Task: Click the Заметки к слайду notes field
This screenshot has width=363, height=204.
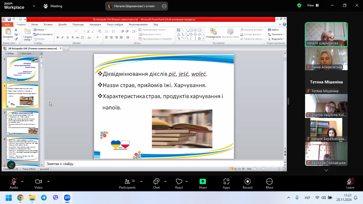Action: pos(163,164)
